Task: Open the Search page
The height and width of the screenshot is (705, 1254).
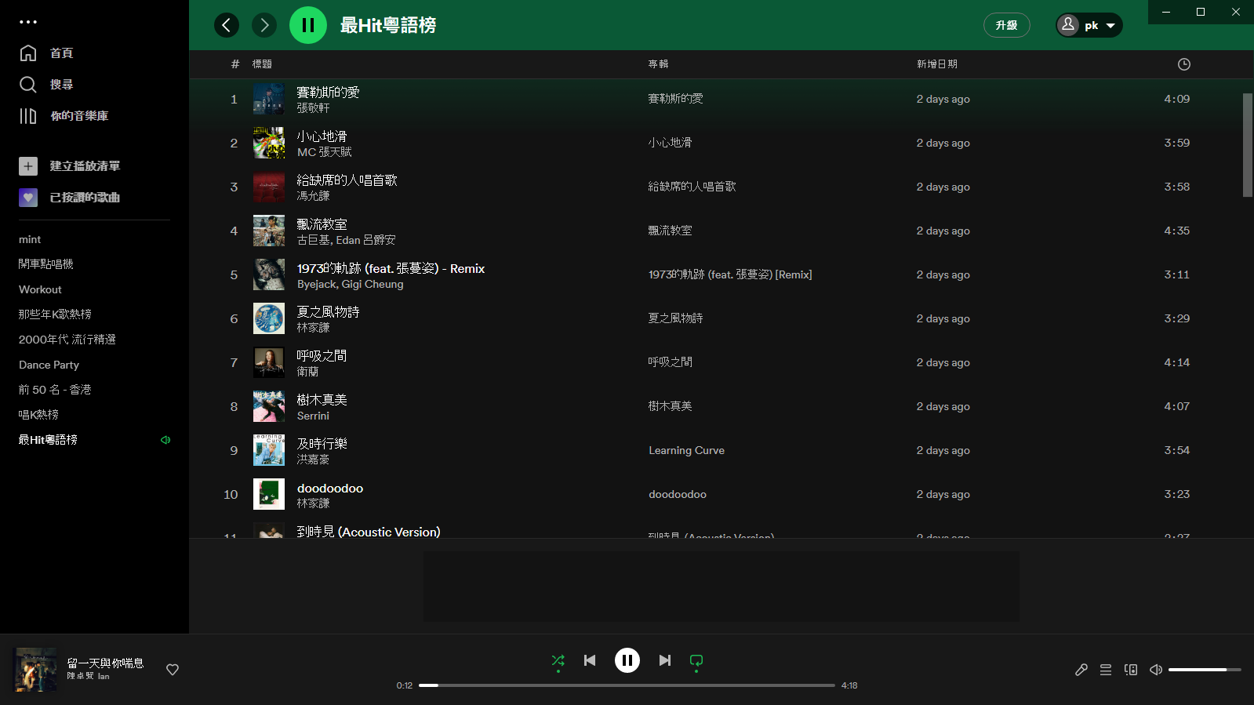Action: click(46, 85)
